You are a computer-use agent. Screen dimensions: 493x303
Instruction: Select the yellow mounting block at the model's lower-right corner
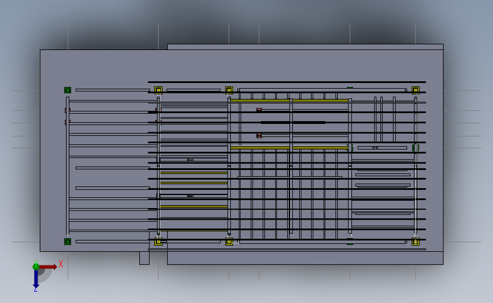(x=416, y=242)
